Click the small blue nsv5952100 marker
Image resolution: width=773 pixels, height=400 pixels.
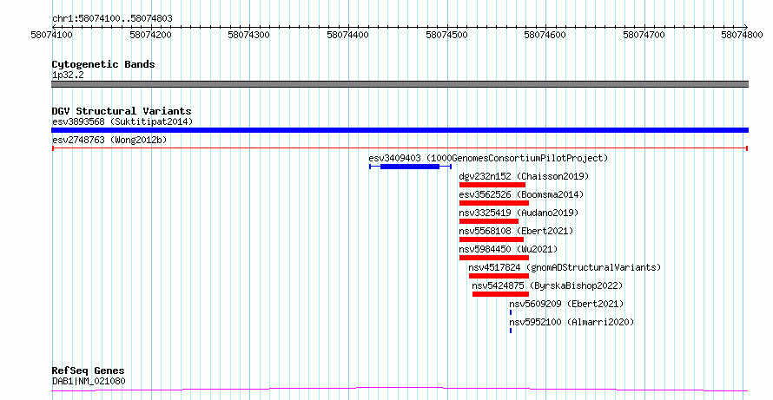click(511, 331)
